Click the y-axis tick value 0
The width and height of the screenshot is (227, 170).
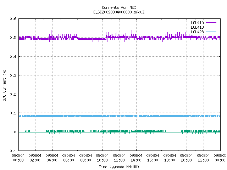coord(15,132)
